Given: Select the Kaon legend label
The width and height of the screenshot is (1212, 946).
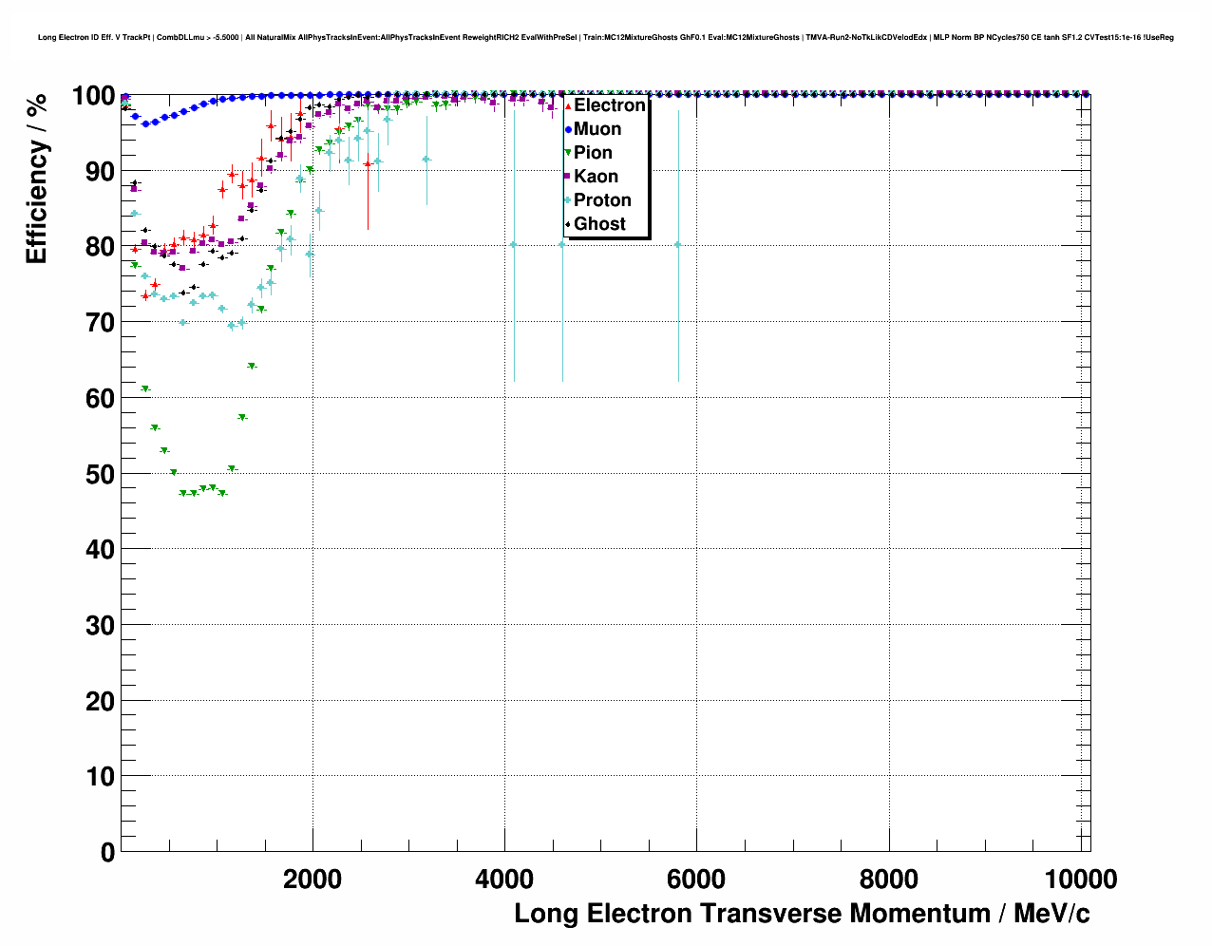Looking at the screenshot, I should [x=596, y=177].
